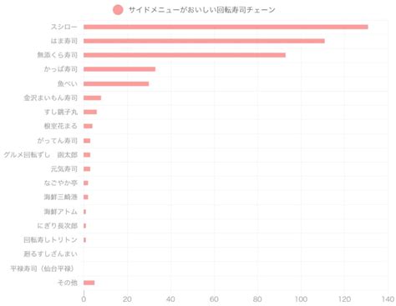Viewport: 396px width, 306px height.
Task: Click the 根室花まる bar
Action: tap(88, 126)
